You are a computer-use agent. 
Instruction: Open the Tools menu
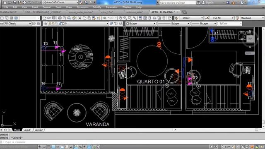(x=58, y=7)
